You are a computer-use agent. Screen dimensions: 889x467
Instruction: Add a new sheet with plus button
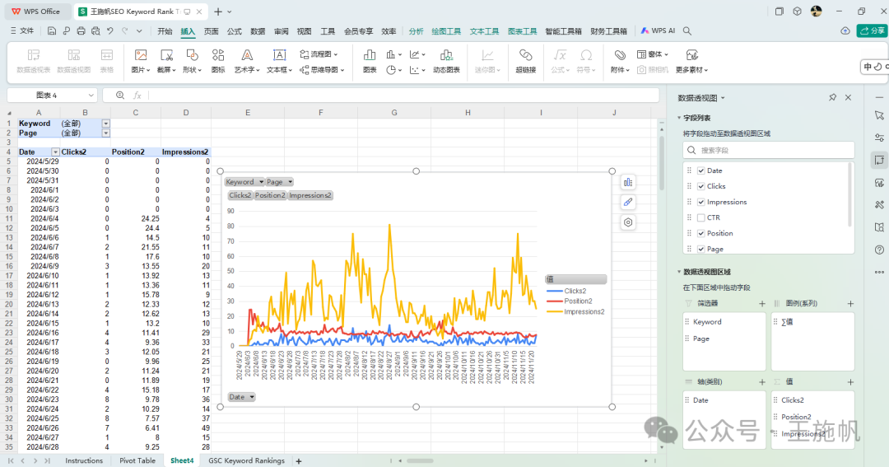[299, 460]
